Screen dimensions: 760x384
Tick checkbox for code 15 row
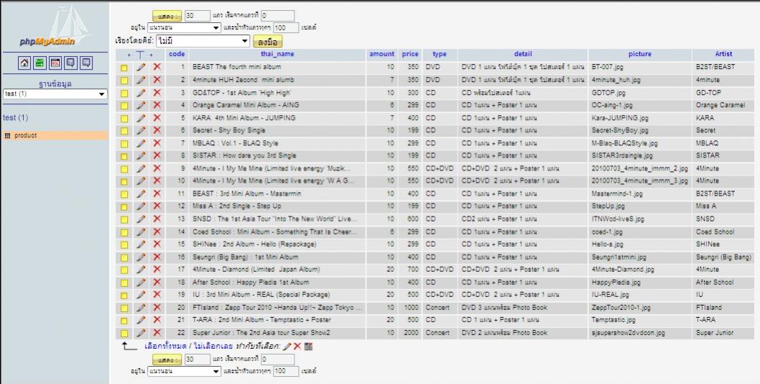click(x=124, y=245)
